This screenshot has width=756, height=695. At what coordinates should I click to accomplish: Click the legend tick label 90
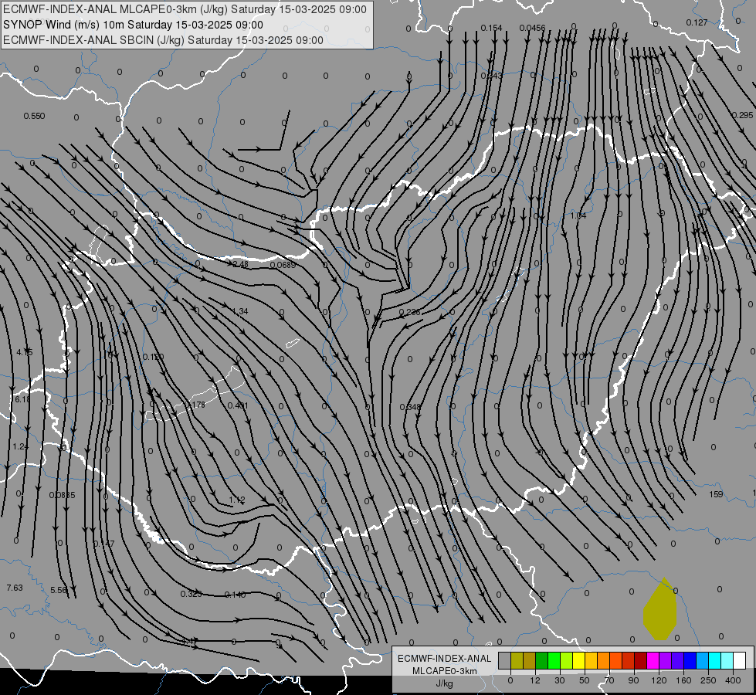(x=634, y=680)
